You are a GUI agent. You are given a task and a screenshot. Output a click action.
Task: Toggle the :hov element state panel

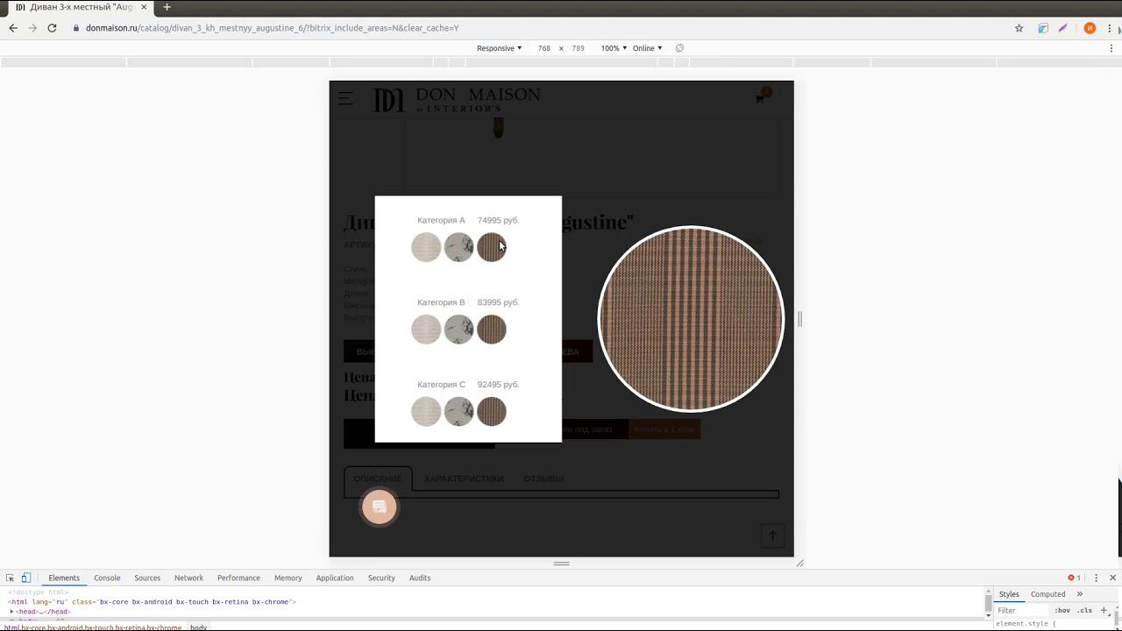coord(1062,610)
